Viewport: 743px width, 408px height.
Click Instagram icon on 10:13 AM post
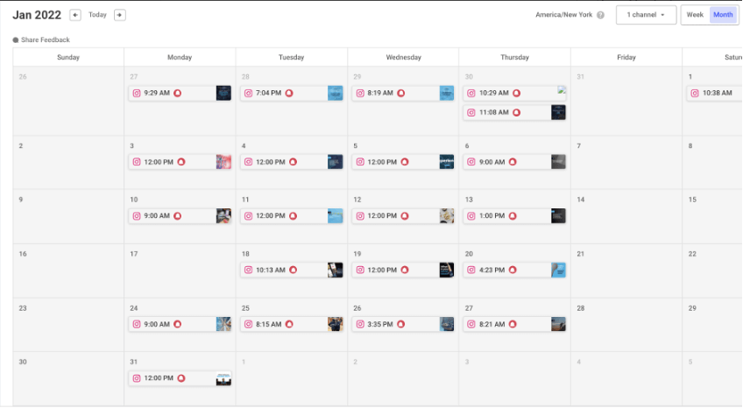pyautogui.click(x=248, y=270)
